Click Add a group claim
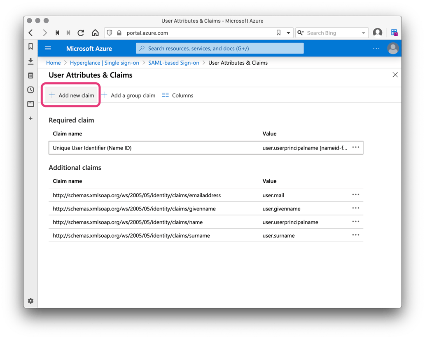Screen dimensions: 425x339 coord(129,95)
